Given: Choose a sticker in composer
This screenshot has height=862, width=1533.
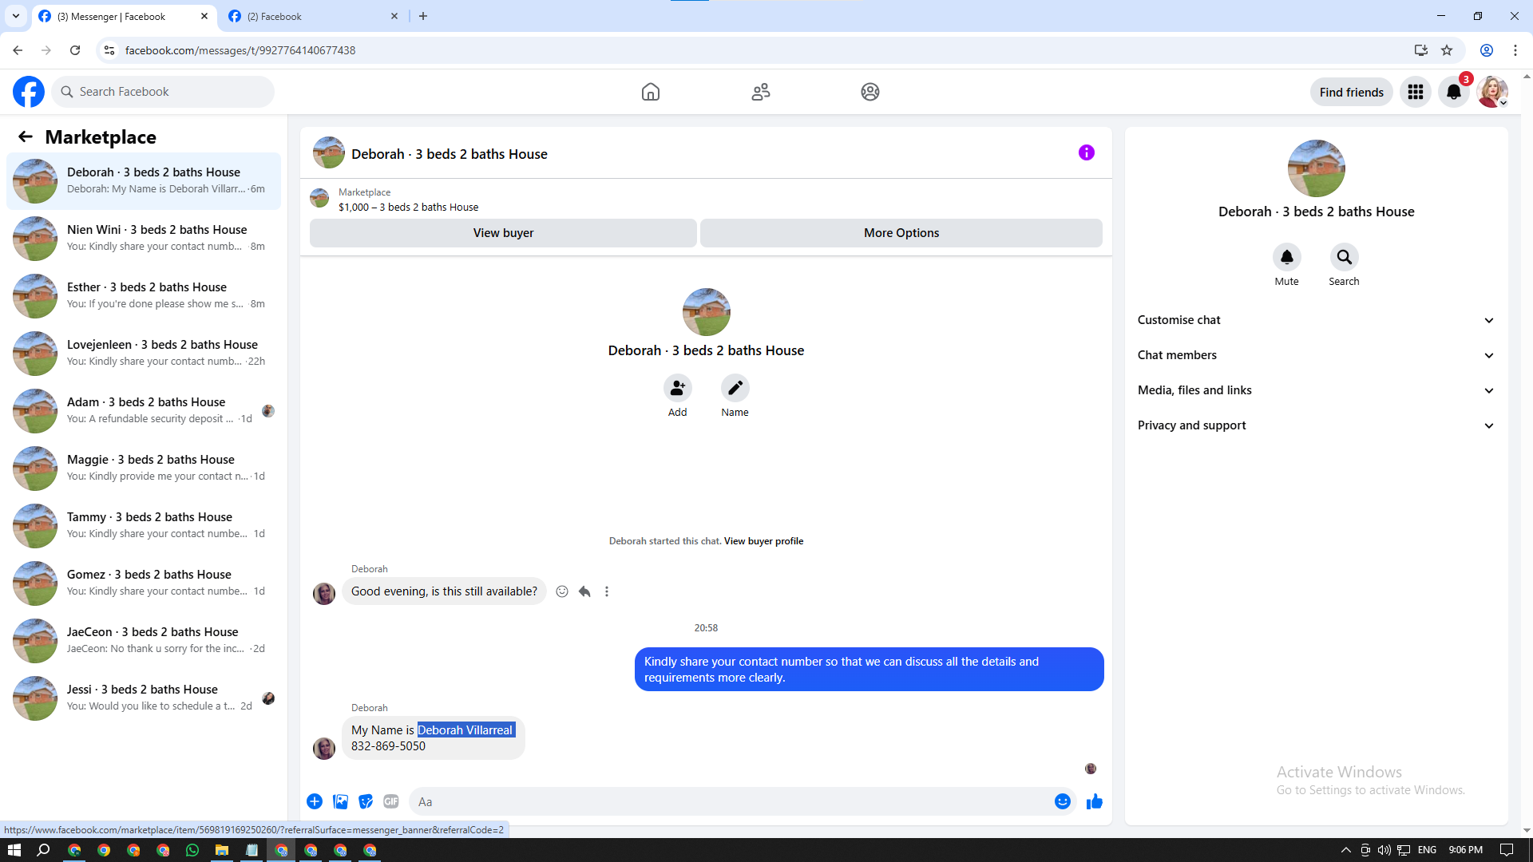Looking at the screenshot, I should point(366,801).
